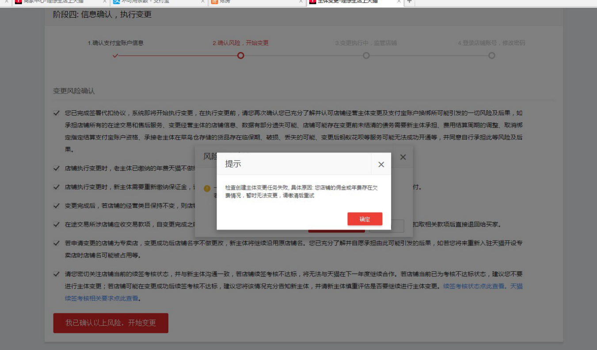Click the yellow warning icon in the 风险 dialog
Image resolution: width=597 pixels, height=350 pixels.
tap(207, 188)
